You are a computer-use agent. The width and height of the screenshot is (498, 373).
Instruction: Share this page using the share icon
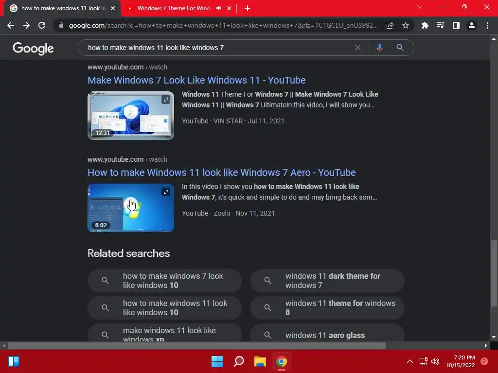coord(390,25)
